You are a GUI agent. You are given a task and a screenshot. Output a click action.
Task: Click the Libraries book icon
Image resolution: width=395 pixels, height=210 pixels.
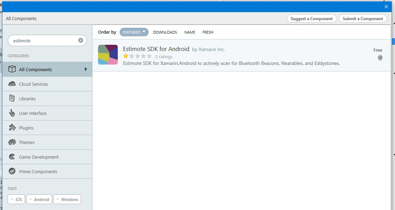pyautogui.click(x=12, y=99)
